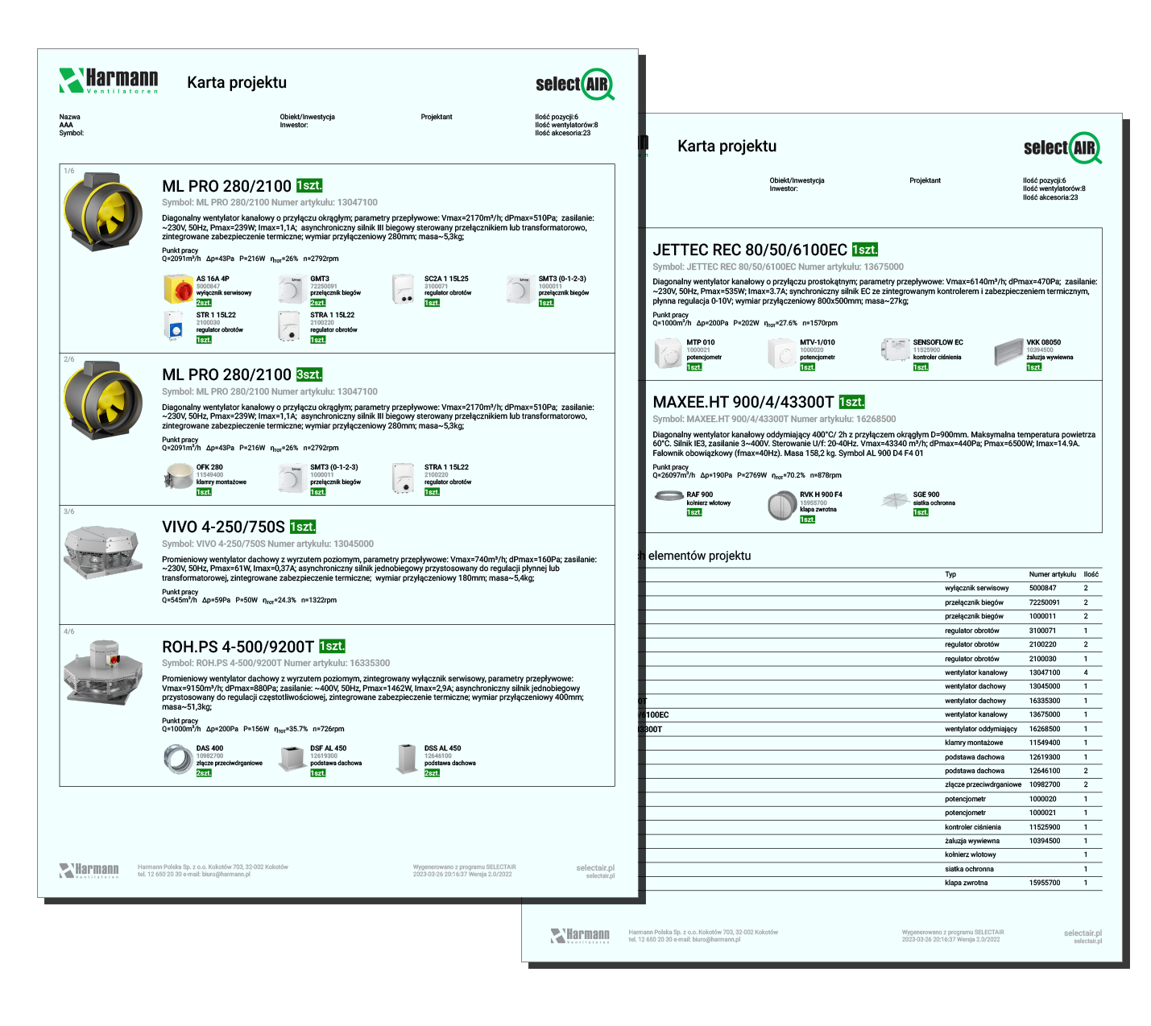Viewport: 1151px width, 1026px height.
Task: Click the GMT3 speed switch picture
Action: pyautogui.click(x=292, y=289)
